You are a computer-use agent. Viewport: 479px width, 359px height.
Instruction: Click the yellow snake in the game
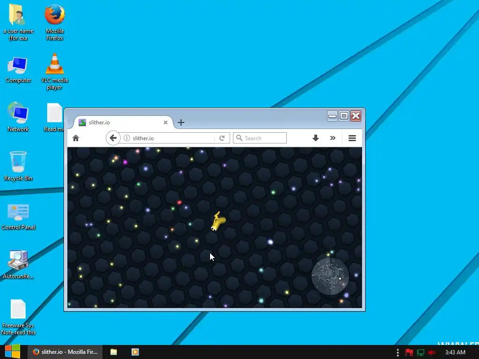pos(218,222)
